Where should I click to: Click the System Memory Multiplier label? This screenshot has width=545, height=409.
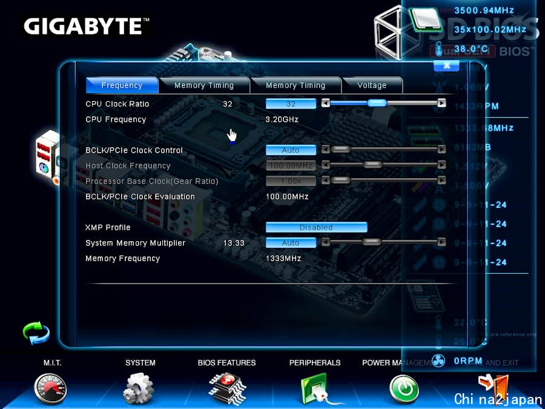tap(135, 243)
